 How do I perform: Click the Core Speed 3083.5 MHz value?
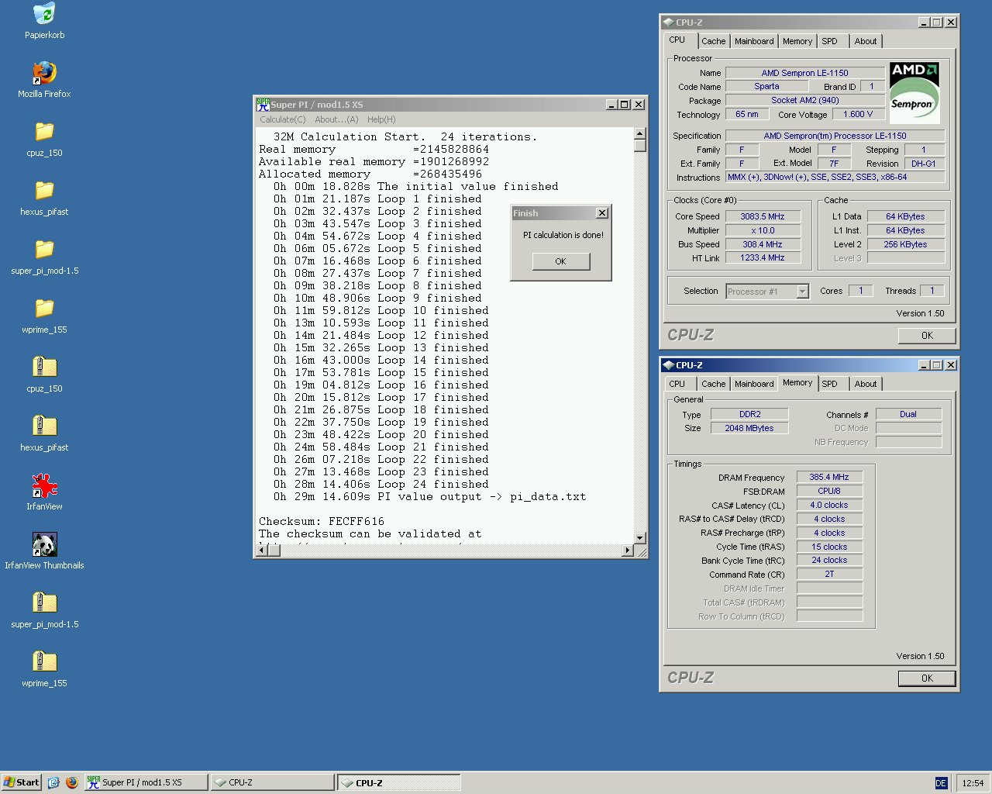click(763, 216)
